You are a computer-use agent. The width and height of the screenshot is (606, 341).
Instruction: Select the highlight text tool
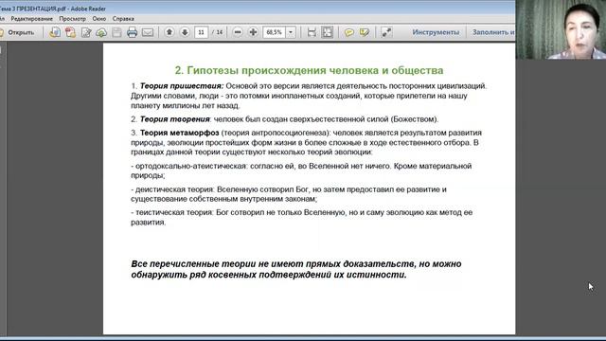tap(364, 32)
